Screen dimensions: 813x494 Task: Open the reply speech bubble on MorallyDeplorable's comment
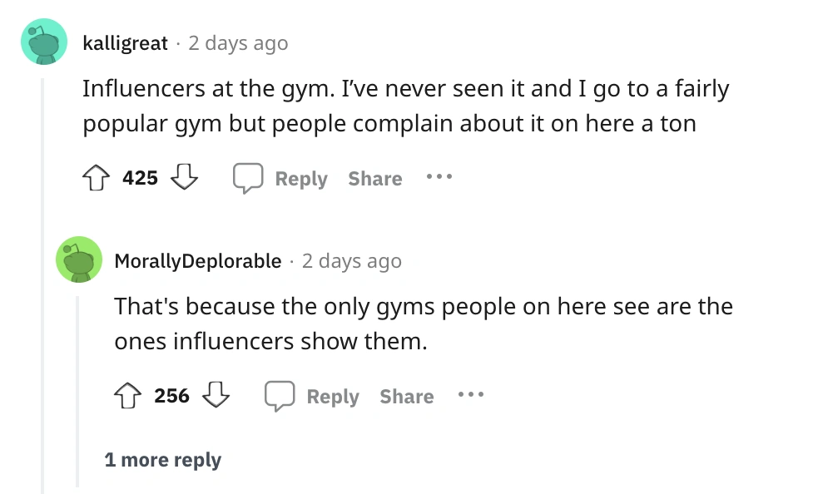coord(280,395)
